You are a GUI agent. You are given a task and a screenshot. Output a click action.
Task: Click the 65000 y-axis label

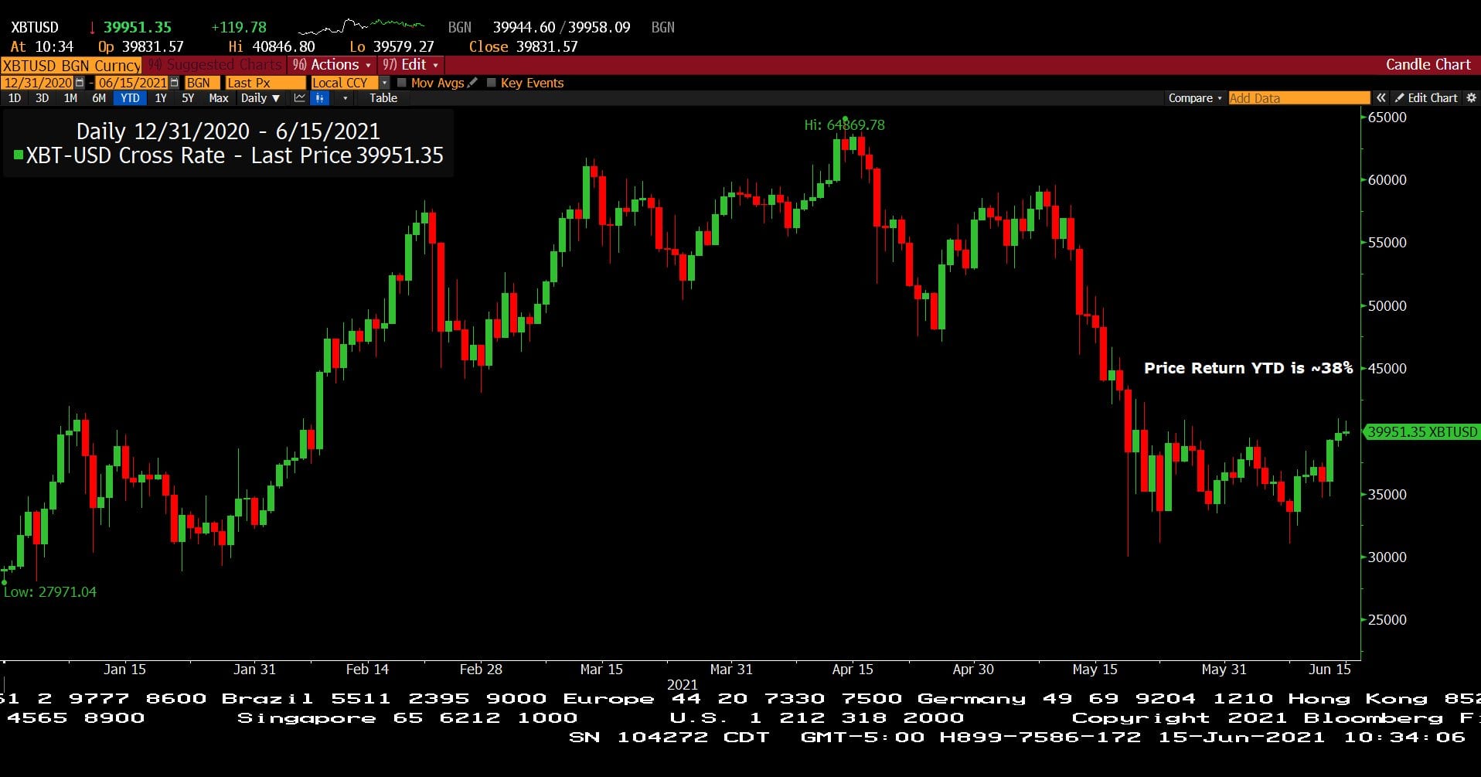click(x=1387, y=118)
